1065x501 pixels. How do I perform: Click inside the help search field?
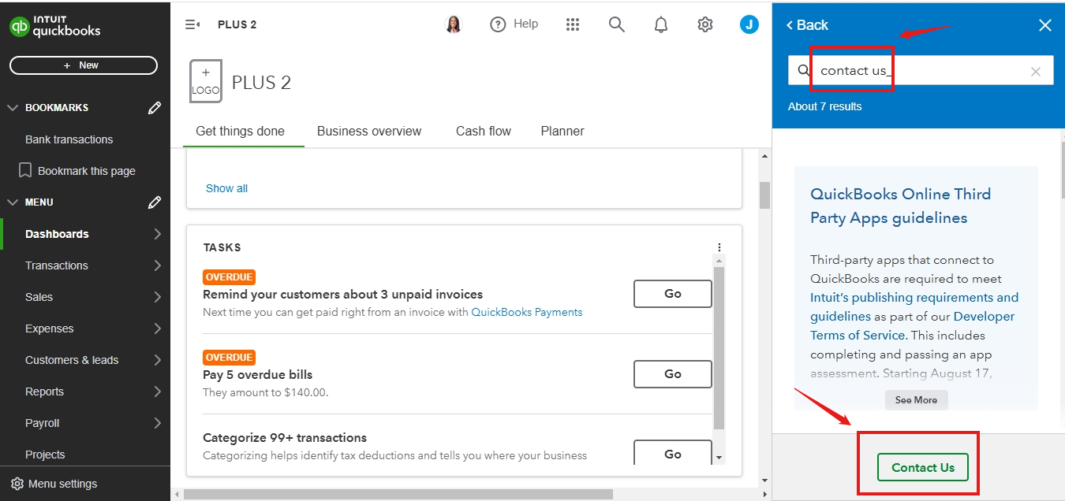tap(921, 70)
